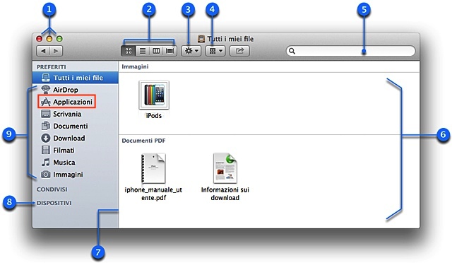Minimize the Finder window
The image size is (452, 263).
pyautogui.click(x=49, y=39)
